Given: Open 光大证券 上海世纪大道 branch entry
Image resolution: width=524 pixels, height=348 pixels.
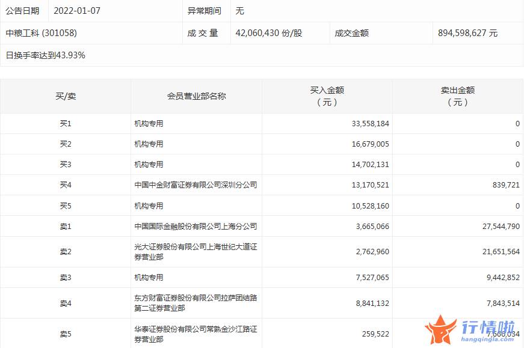Looking at the screenshot, I should (x=196, y=252).
